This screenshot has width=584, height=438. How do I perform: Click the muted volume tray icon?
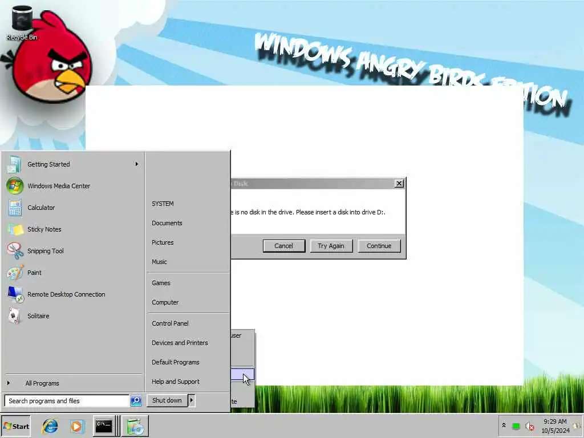529,426
